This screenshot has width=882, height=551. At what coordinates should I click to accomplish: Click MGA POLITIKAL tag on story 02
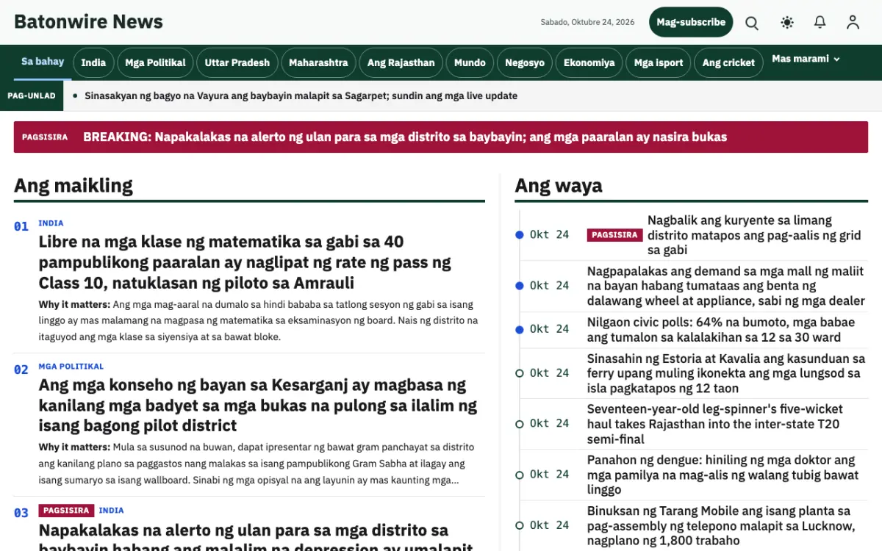coord(71,367)
